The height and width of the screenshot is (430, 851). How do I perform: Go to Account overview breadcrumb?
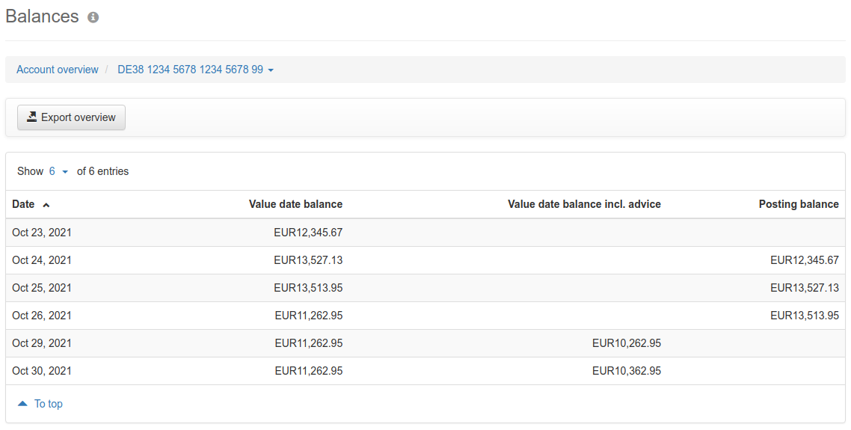click(58, 70)
